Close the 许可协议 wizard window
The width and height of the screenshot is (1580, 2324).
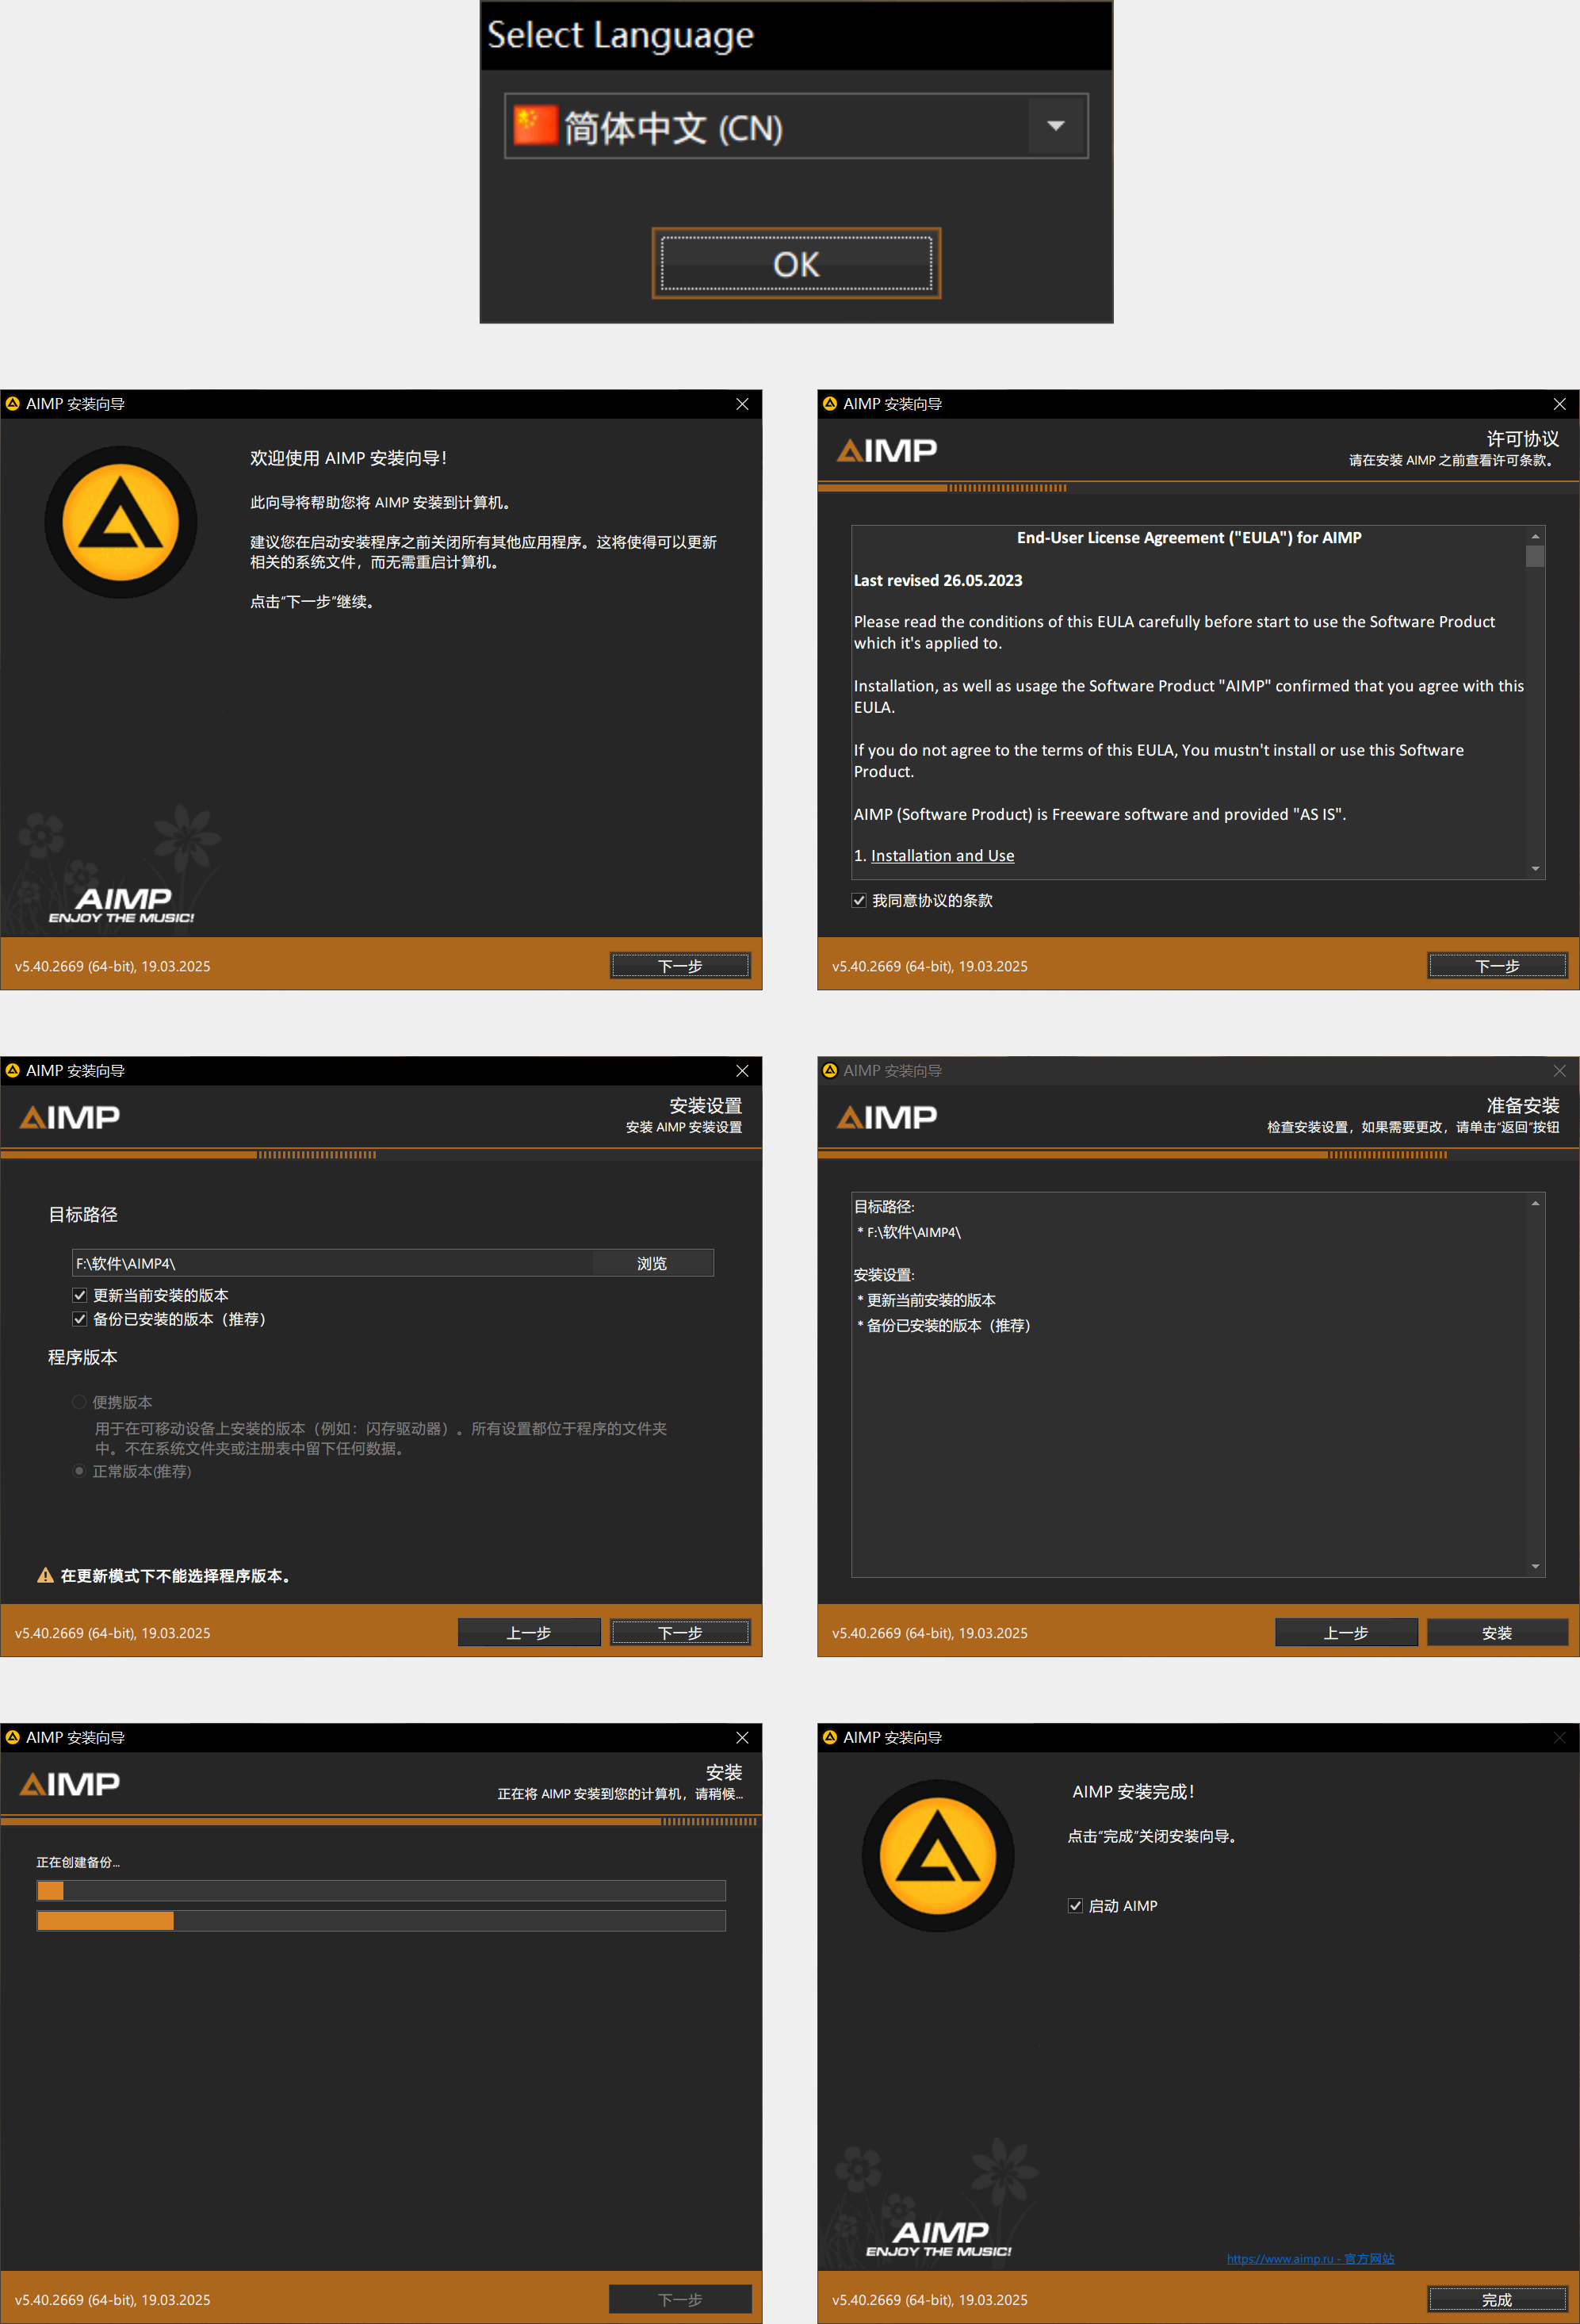pos(1559,404)
